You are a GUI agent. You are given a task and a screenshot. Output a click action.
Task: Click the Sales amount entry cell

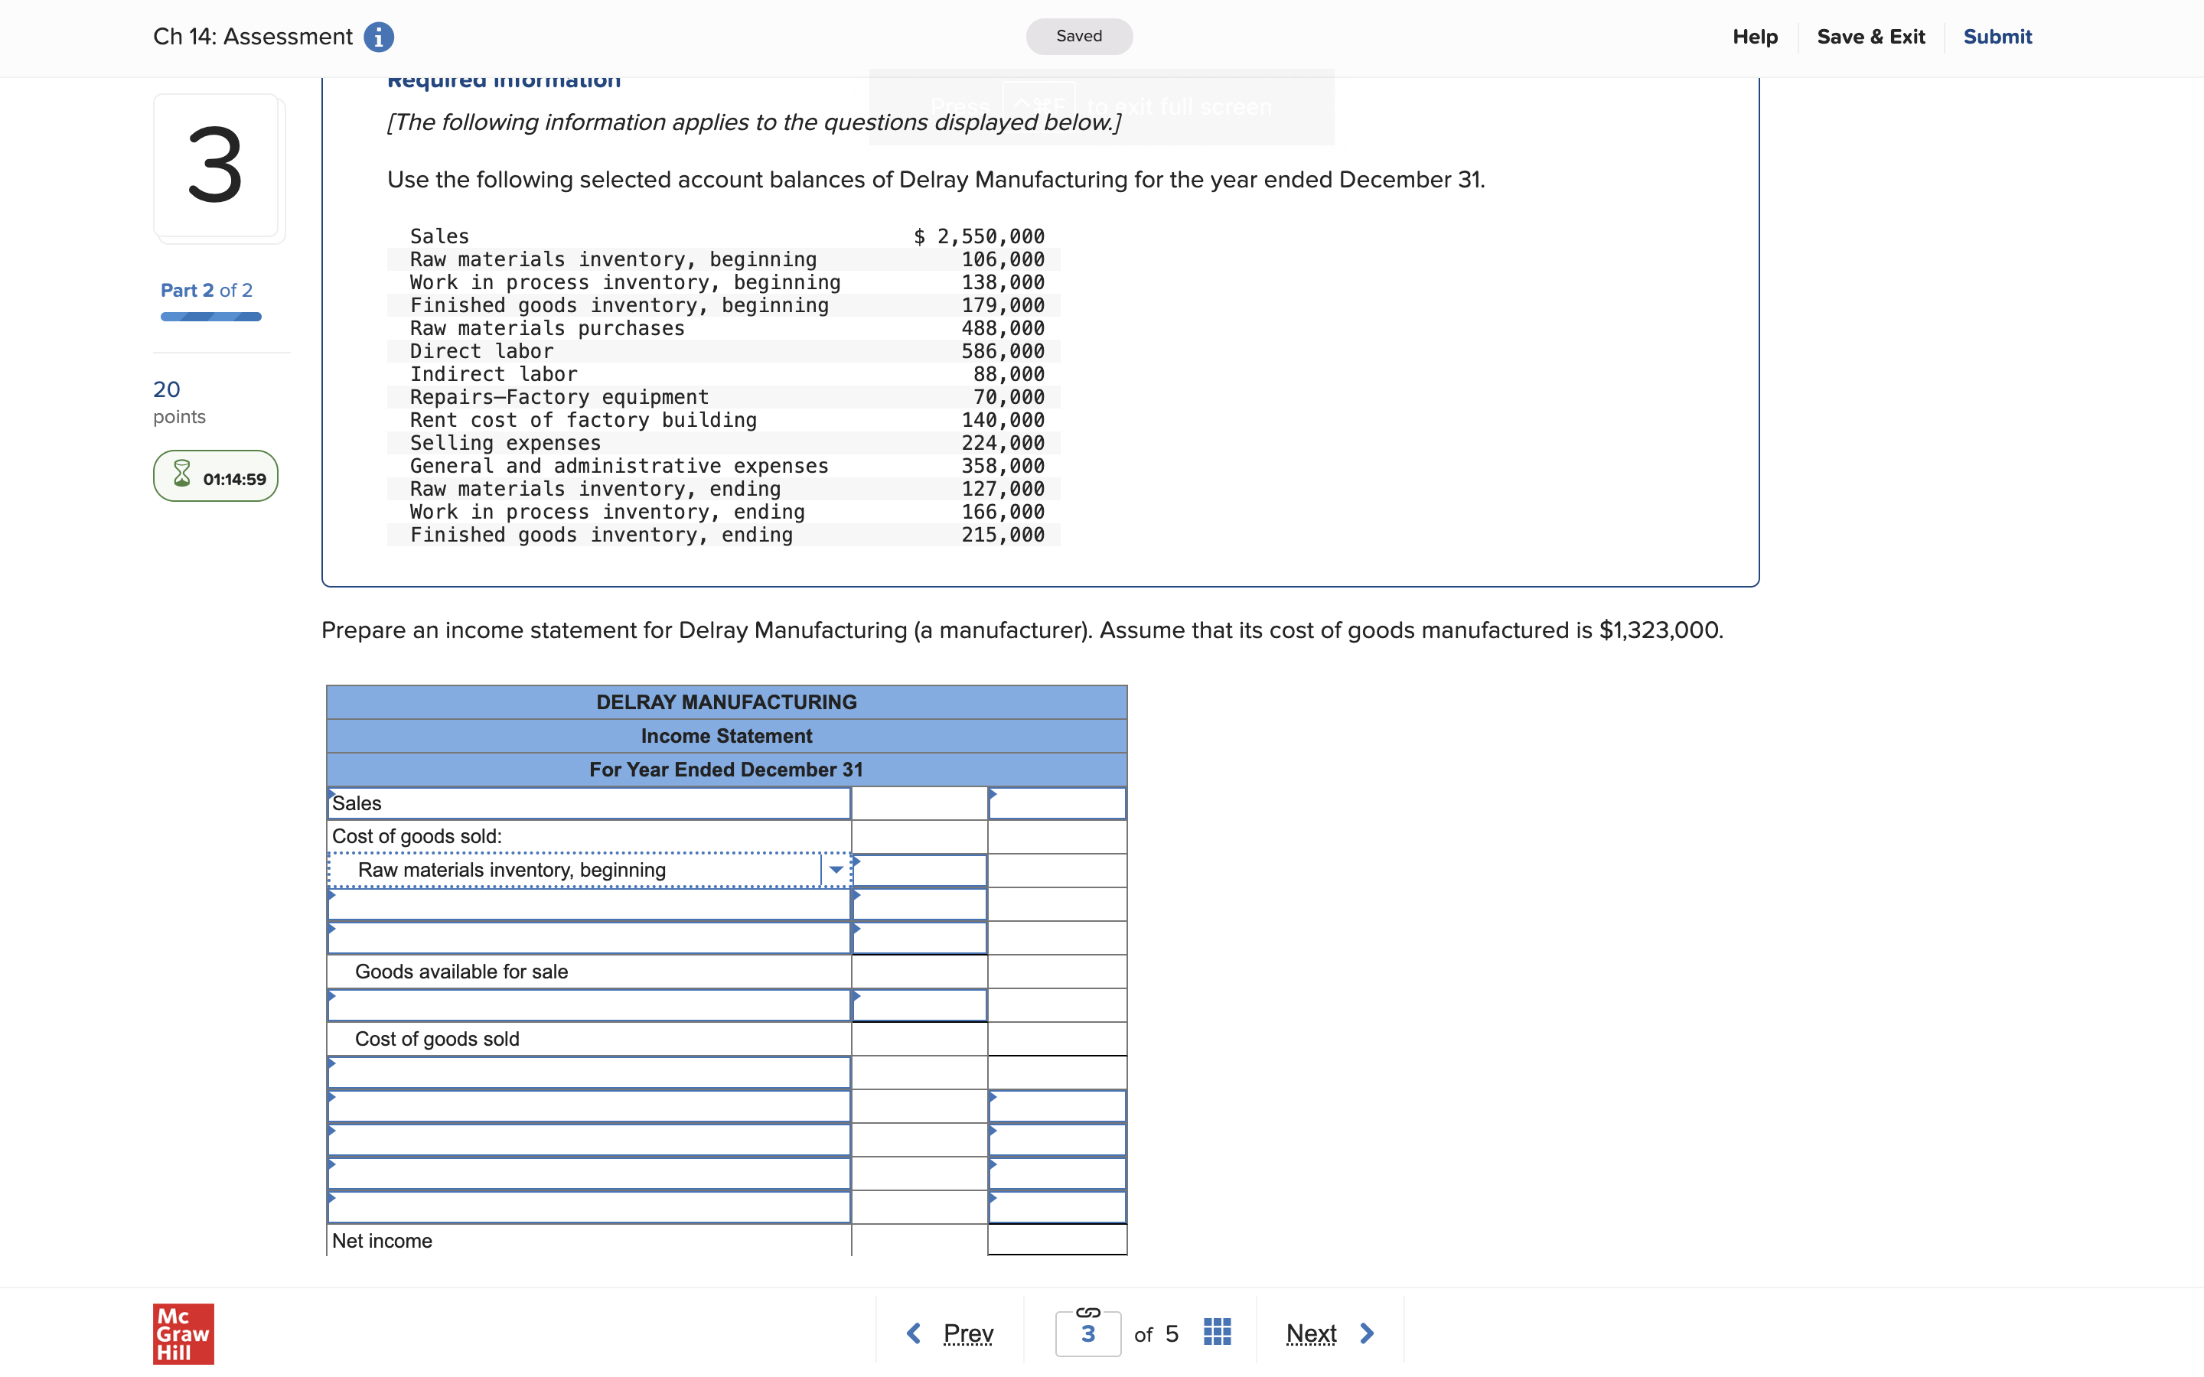coord(1056,802)
